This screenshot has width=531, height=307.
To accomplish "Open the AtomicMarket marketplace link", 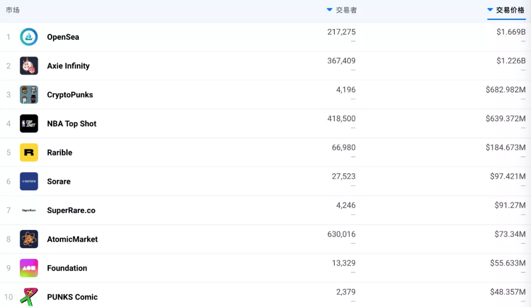I will (72, 239).
